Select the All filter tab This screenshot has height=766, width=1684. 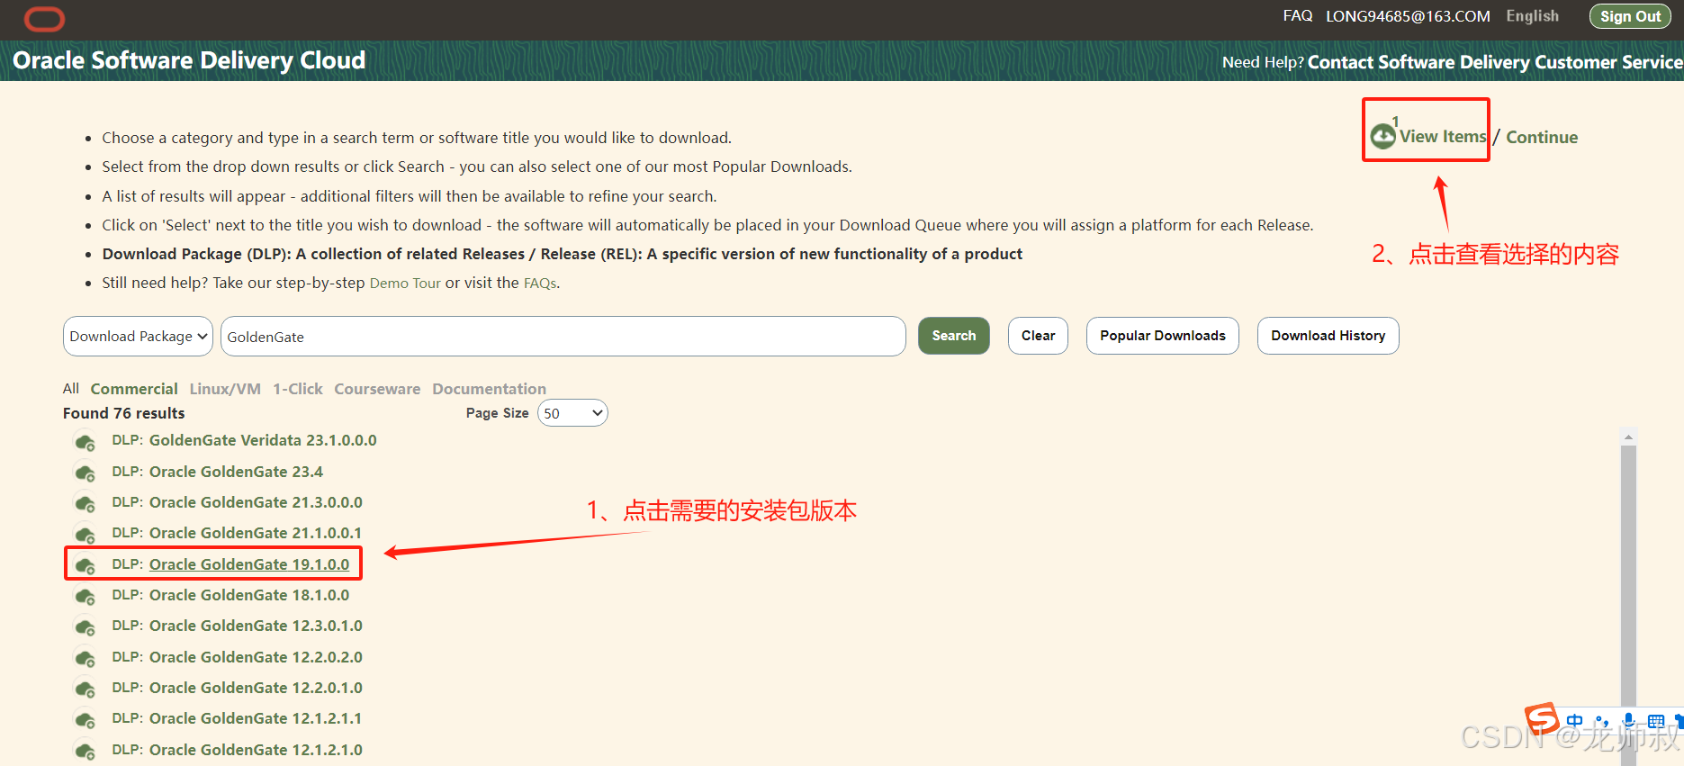71,389
